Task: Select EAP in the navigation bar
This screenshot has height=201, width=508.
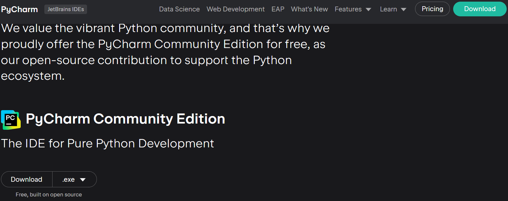Action: (278, 9)
